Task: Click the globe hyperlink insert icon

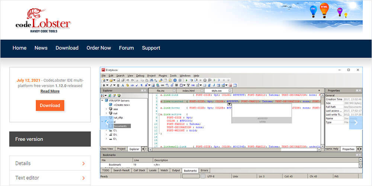Action: tap(157, 85)
